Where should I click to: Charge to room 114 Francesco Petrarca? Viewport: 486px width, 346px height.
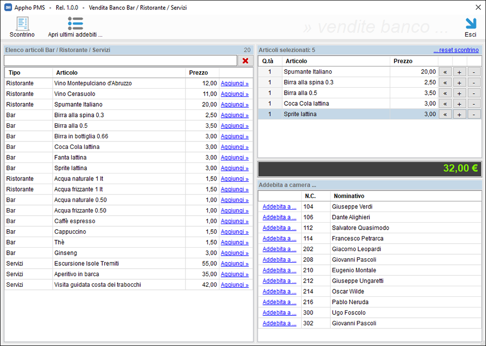coord(279,238)
